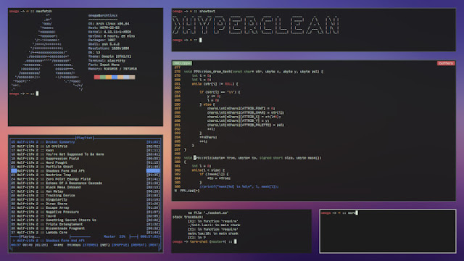Select playlist track Neutrino Trap
Screen dimensions: 464x261
86,175
